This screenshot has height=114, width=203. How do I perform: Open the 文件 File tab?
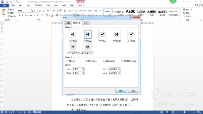[x=4, y=6]
